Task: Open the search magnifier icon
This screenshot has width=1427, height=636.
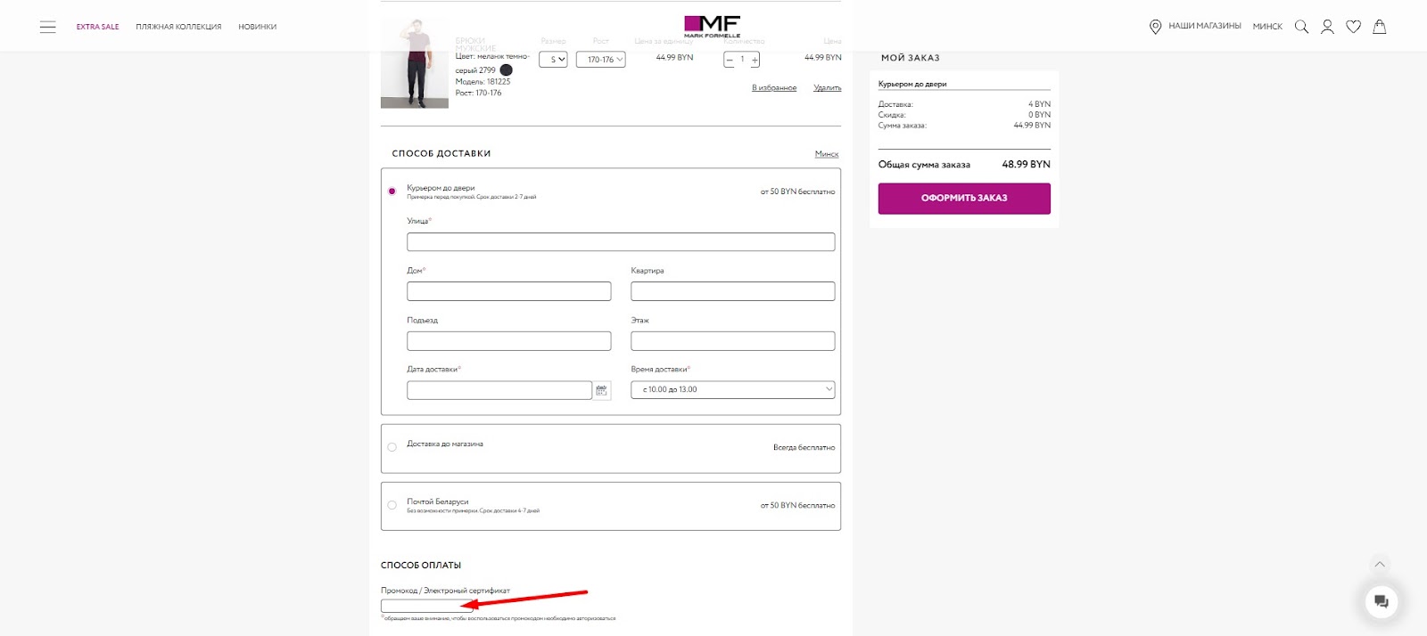Action: [1301, 27]
